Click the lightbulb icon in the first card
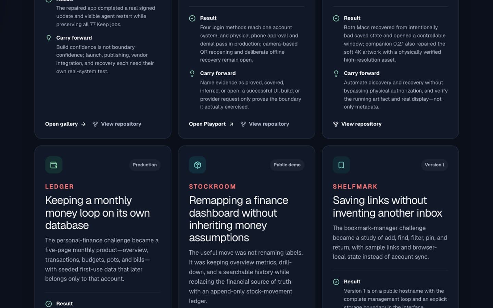This screenshot has height=308, width=493. [49, 38]
